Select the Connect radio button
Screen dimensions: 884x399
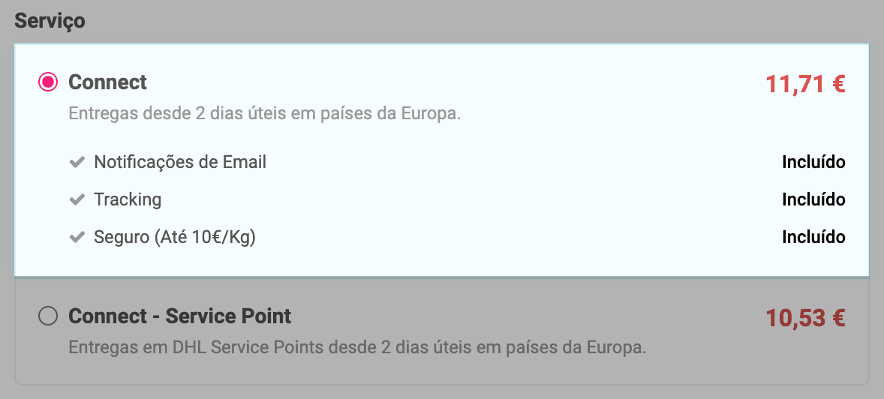click(x=48, y=82)
